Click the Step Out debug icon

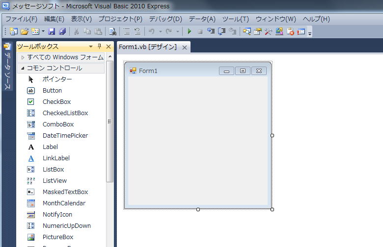(233, 31)
